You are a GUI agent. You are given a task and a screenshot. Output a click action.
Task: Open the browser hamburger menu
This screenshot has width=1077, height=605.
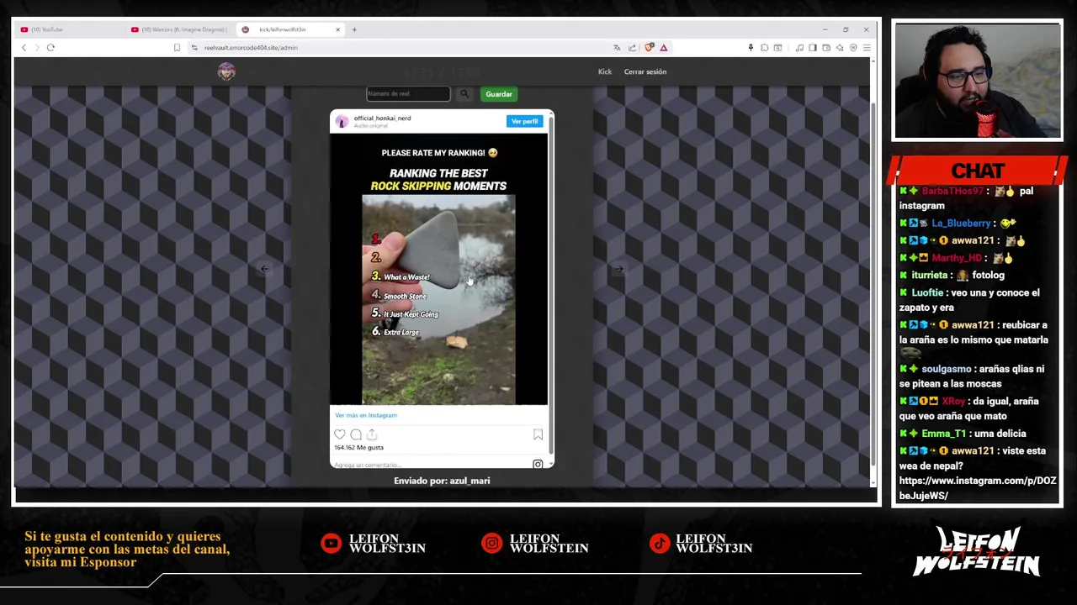[867, 48]
